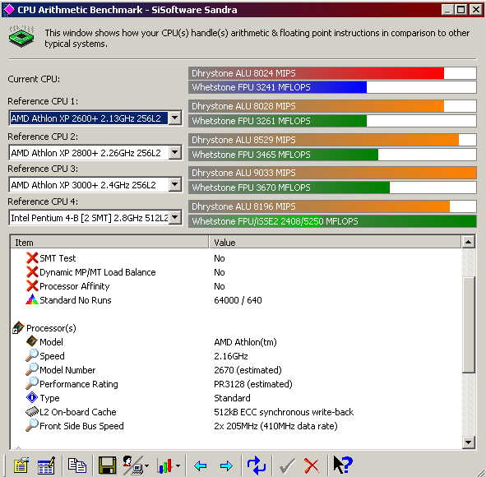
Task: Click the blue back arrow icon
Action: point(200,465)
